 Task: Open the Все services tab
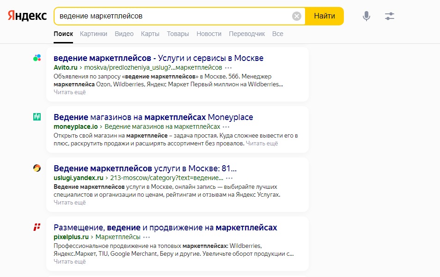(x=278, y=34)
